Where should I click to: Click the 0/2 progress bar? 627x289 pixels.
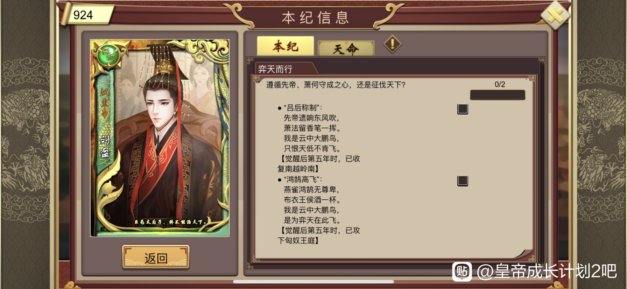[x=498, y=95]
